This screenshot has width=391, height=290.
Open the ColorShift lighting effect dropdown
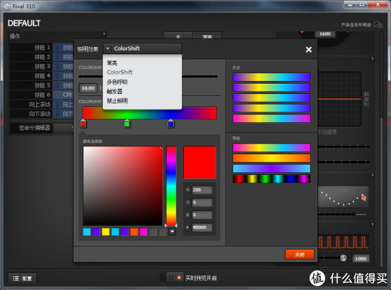[142, 48]
